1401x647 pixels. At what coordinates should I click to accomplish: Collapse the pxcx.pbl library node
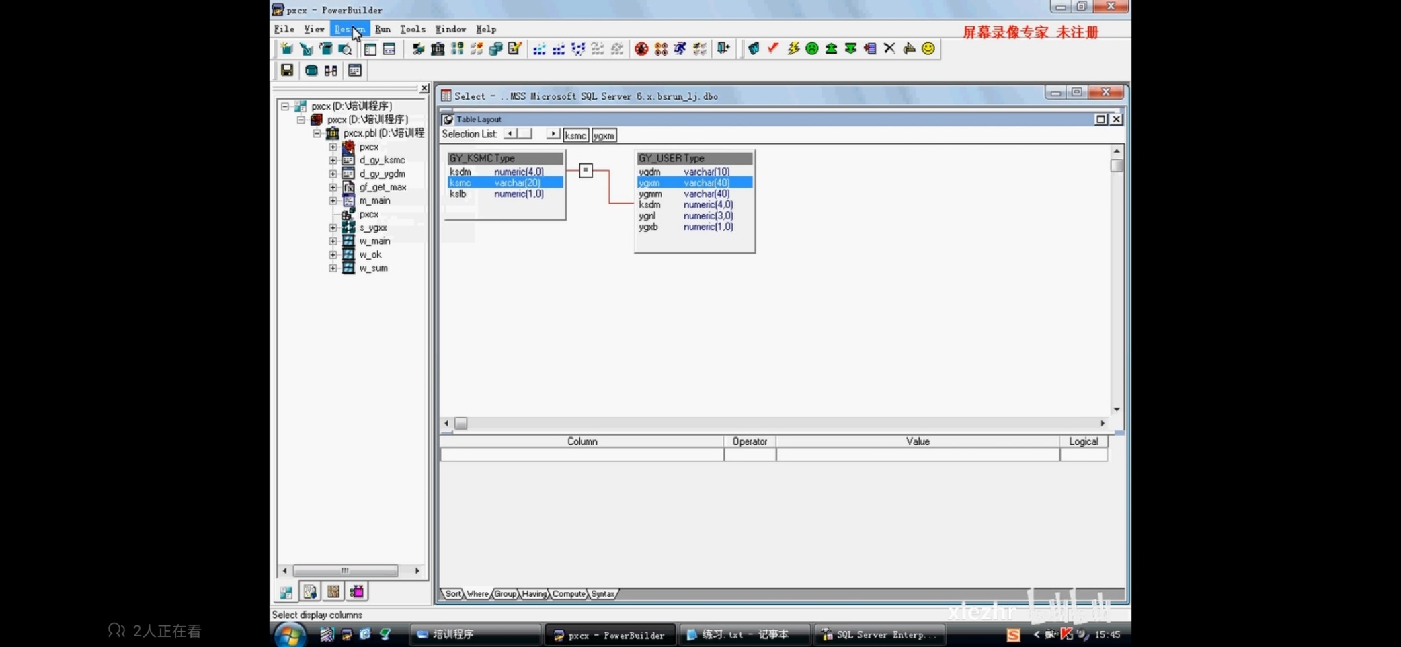point(317,133)
